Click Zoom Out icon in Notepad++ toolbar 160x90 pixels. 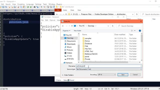click(x=44, y=7)
